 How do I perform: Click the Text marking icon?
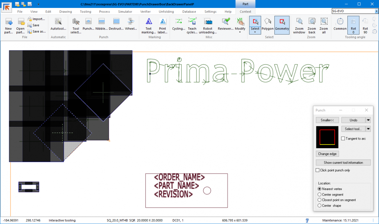click(x=148, y=22)
